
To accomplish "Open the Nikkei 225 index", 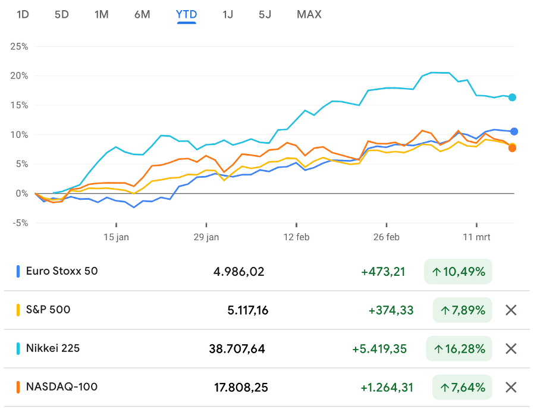I will (53, 348).
